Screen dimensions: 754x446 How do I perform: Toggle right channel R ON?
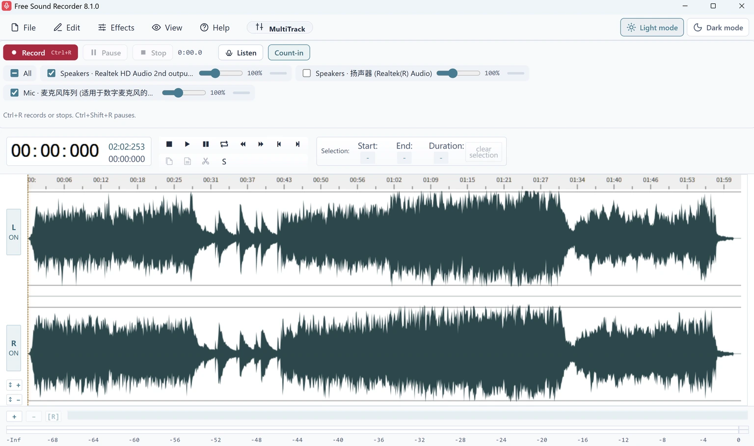14,348
